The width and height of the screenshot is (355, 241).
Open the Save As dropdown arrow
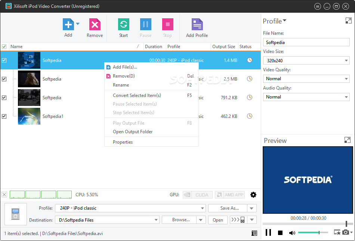[x=252, y=208]
